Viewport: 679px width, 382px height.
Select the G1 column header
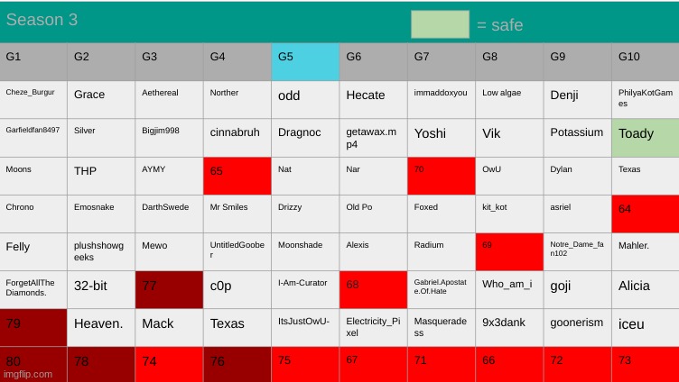pos(33,61)
